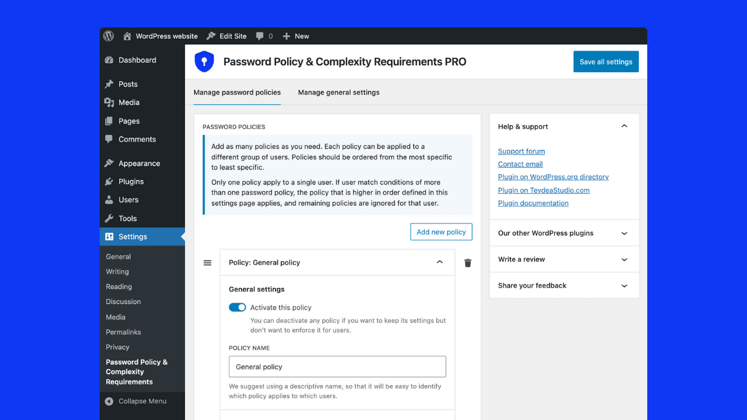Click Save all settings button

(x=606, y=62)
